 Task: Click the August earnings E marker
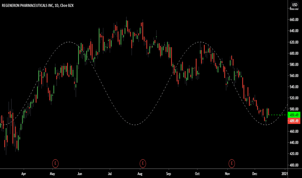pos(143,163)
